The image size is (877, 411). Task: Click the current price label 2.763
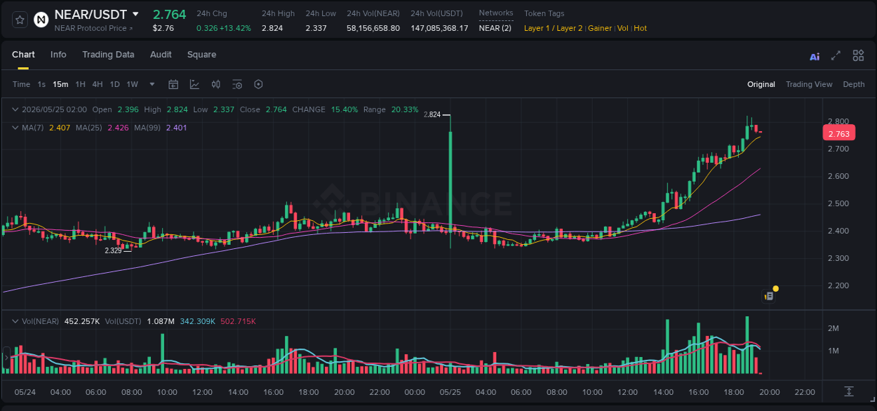pos(838,133)
